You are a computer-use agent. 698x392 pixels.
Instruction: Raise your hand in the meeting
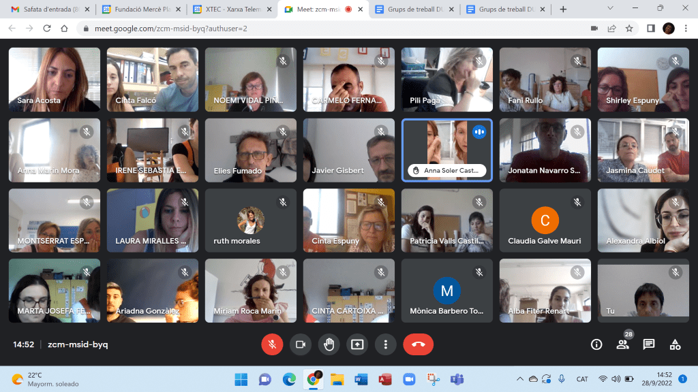329,344
